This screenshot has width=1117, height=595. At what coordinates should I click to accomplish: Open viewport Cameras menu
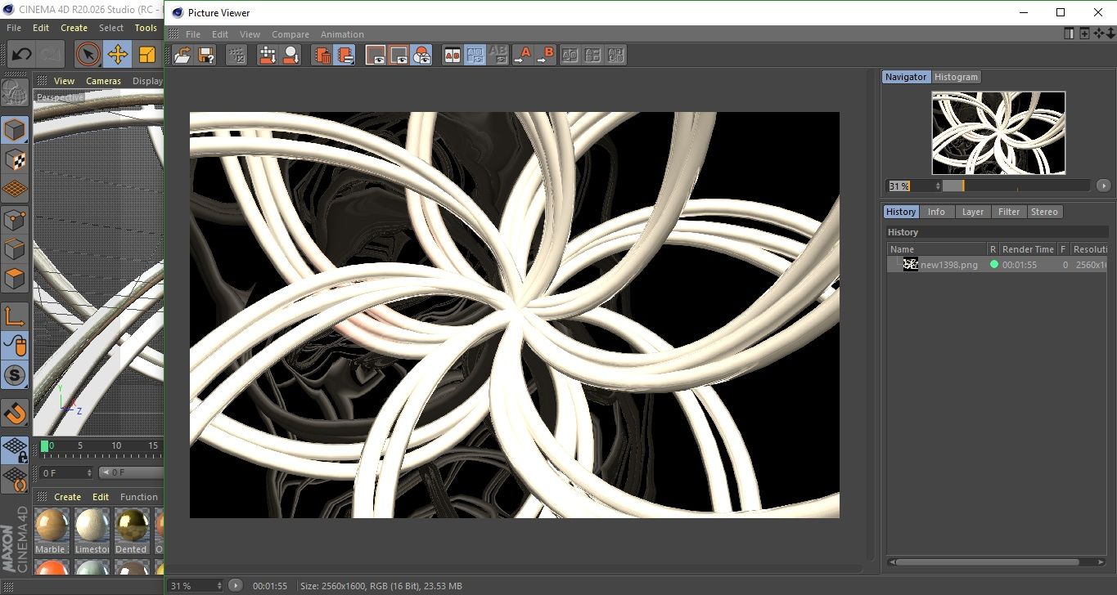coord(104,81)
